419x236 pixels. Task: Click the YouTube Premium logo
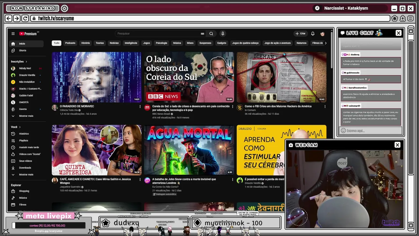coord(29,33)
